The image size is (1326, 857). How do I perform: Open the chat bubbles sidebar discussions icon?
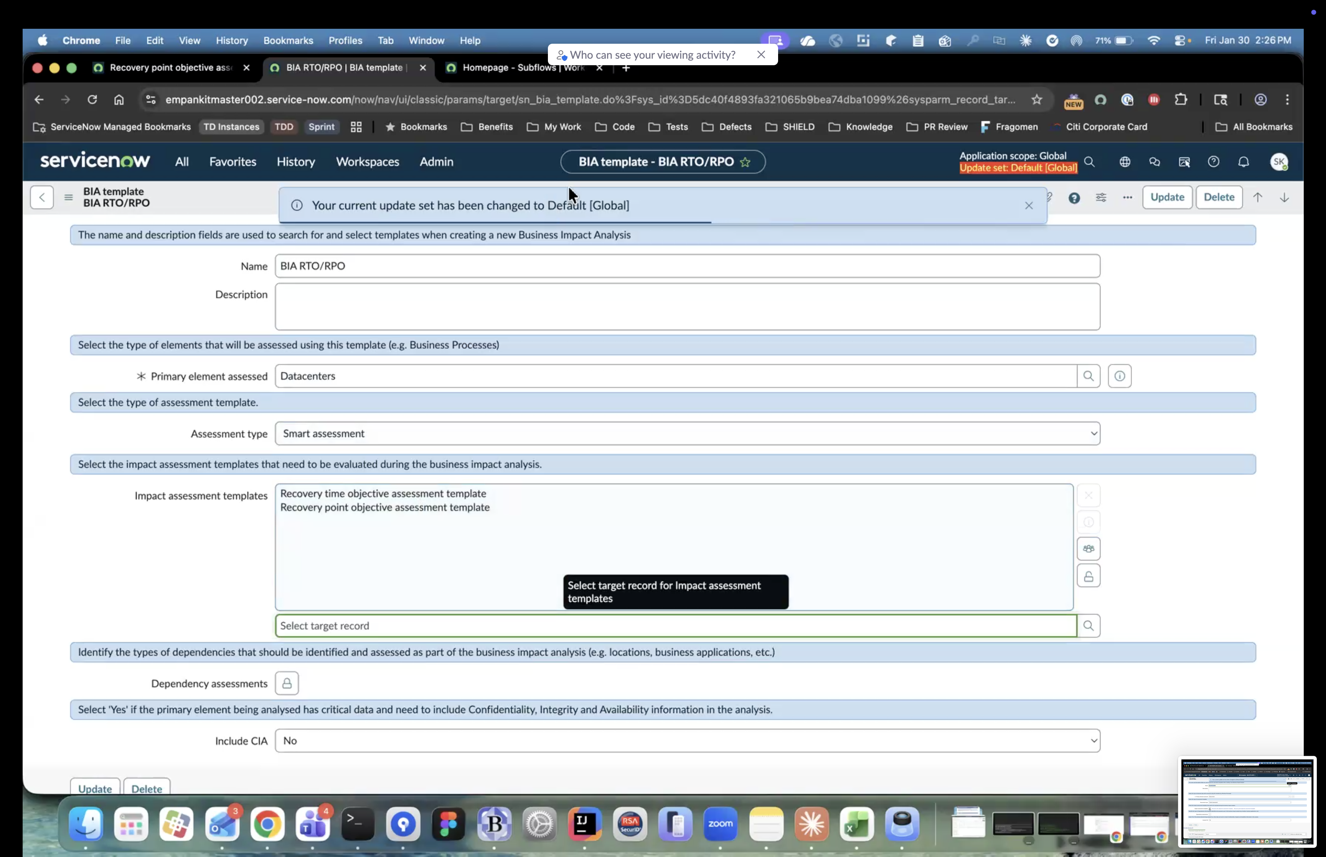(x=1154, y=162)
